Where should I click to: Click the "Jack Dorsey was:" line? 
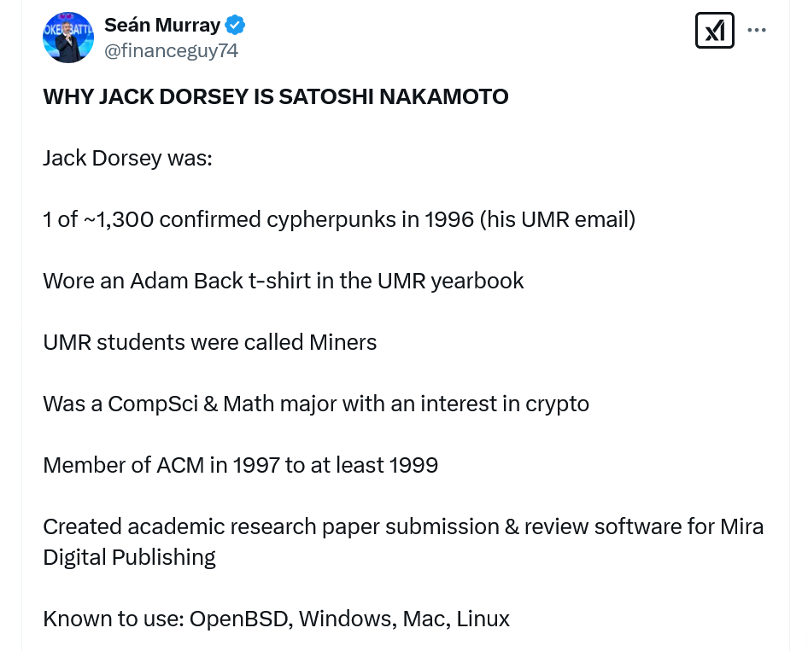point(127,159)
